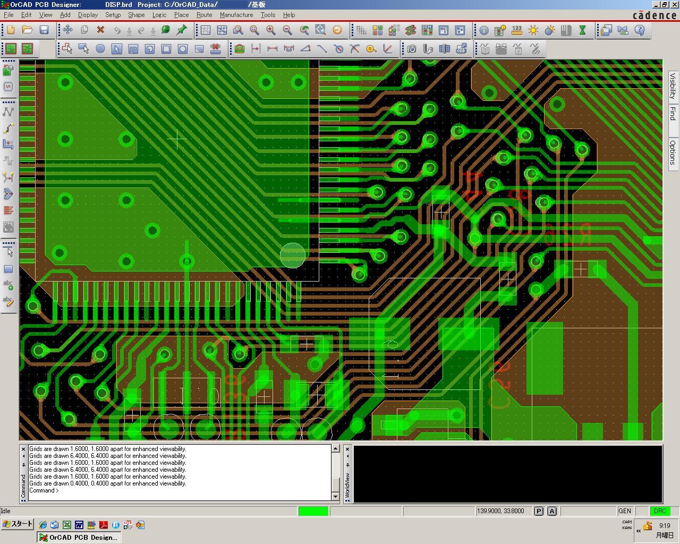
Task: Select the Add Connect routing tool
Action: [x=8, y=112]
